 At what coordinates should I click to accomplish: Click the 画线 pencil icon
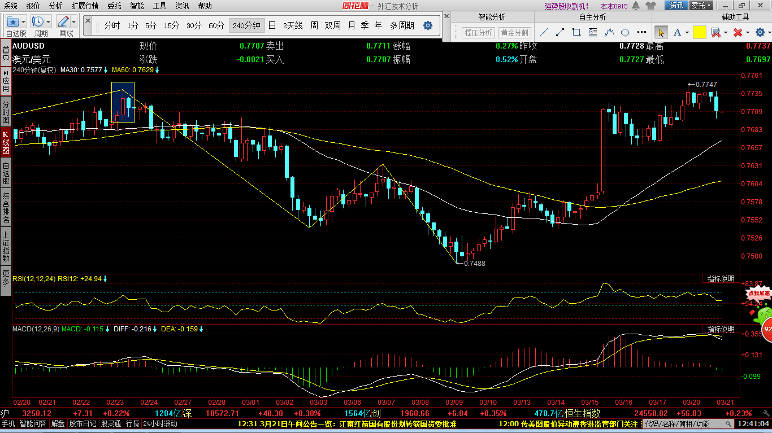(x=63, y=22)
